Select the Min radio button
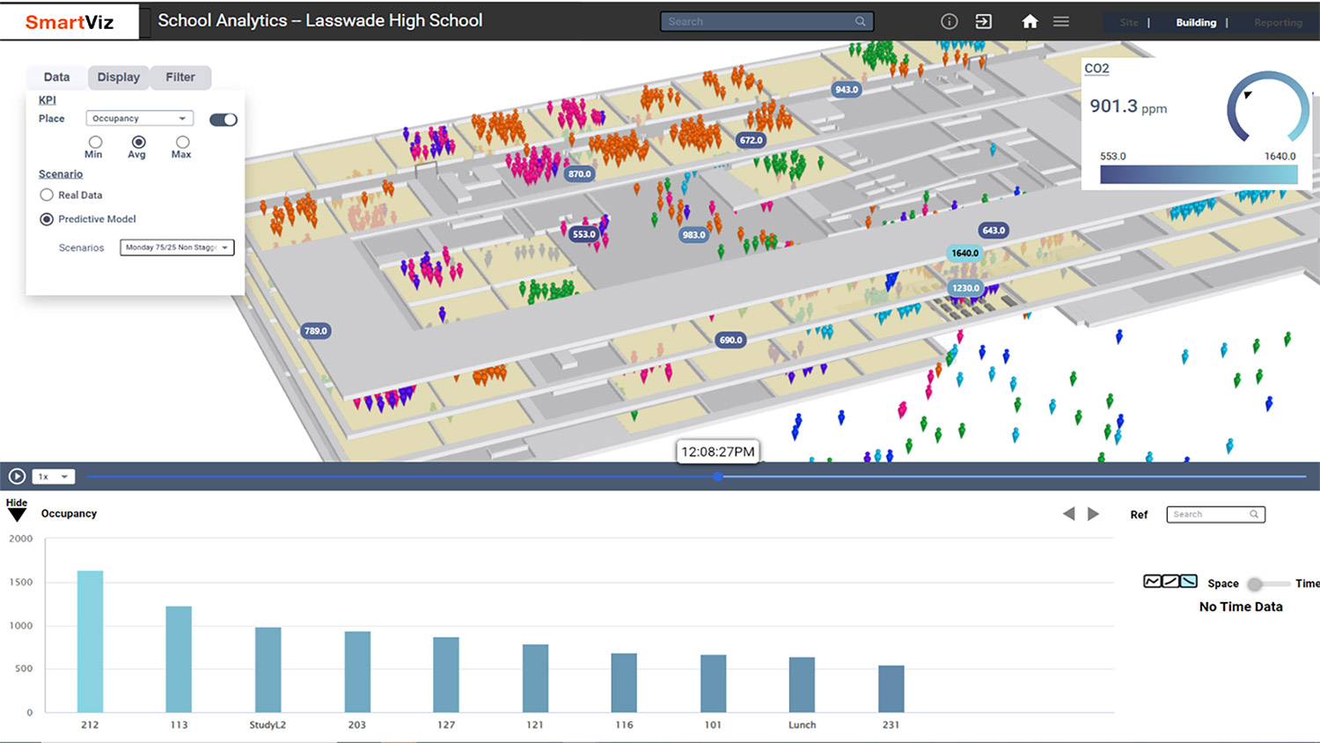Screen dimensions: 1320x743 pos(94,143)
